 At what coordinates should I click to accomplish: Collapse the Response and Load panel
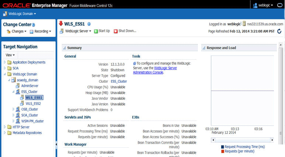coord(204,48)
